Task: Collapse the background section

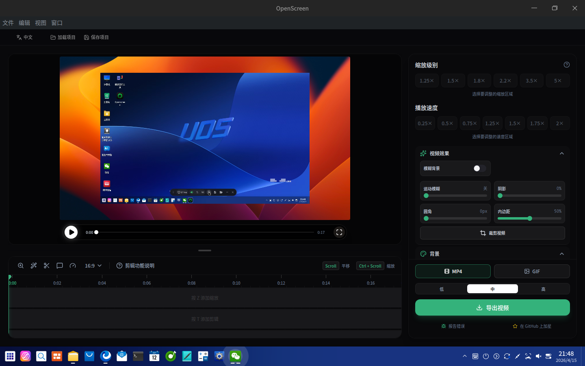Action: pos(562,254)
